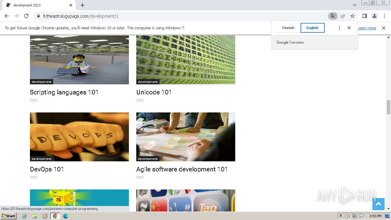Click development tag on Unicode card
This screenshot has height=220, width=391.
(x=148, y=82)
